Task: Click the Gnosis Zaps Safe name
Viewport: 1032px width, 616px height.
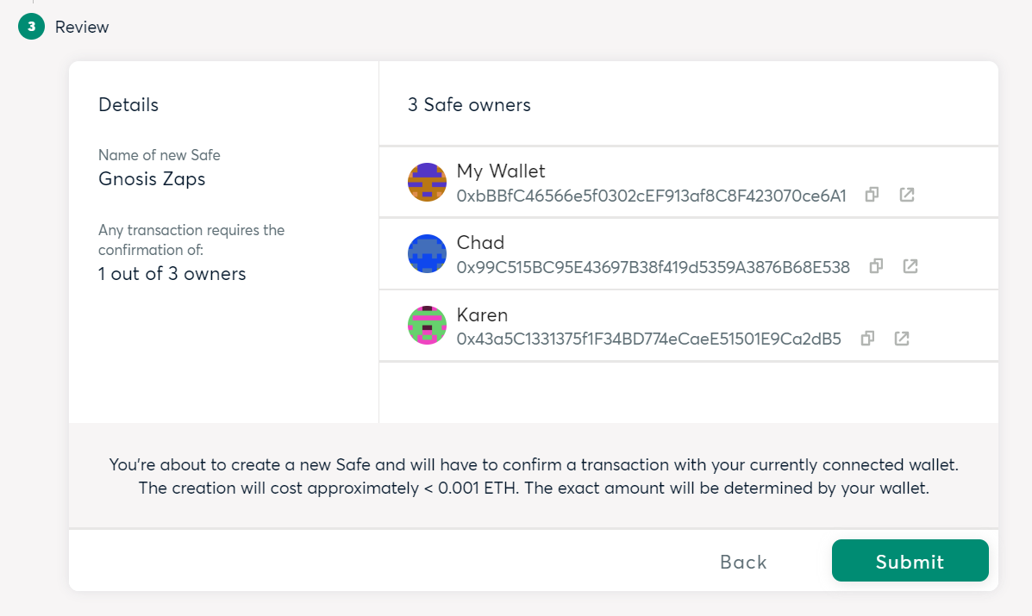Action: click(152, 179)
